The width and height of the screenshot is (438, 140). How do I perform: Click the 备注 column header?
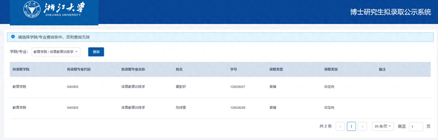pos(382,69)
